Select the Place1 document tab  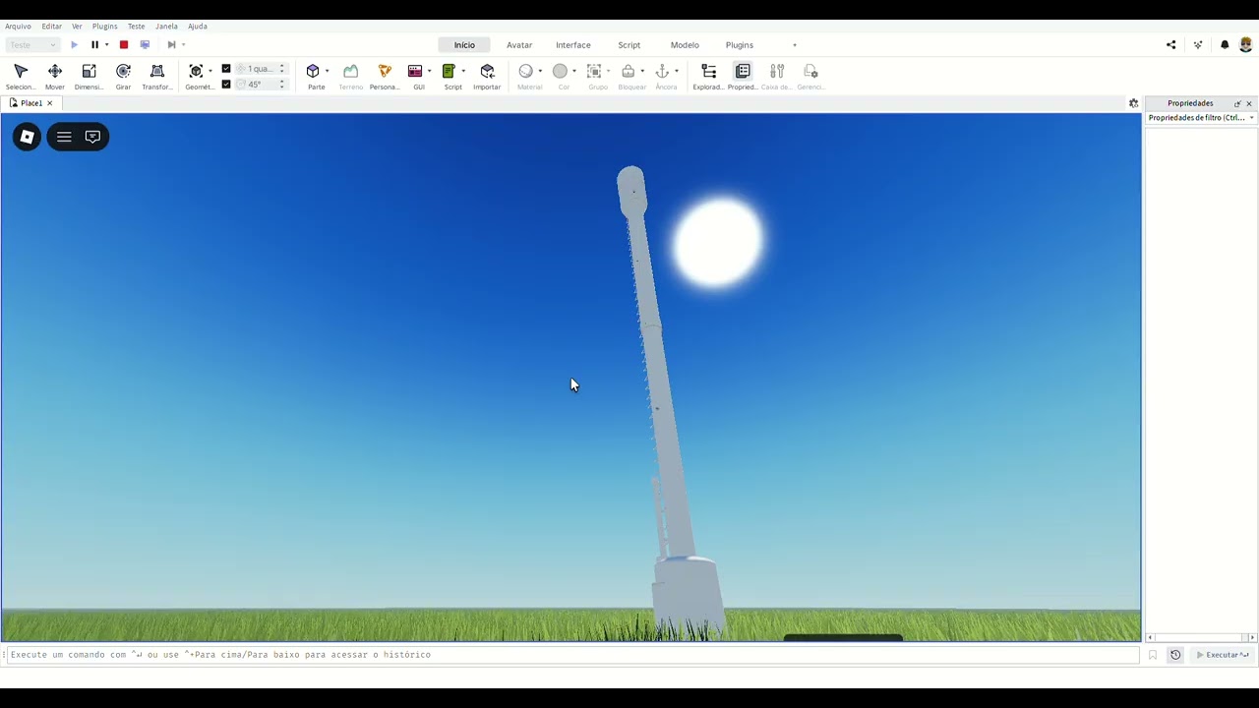tap(31, 103)
